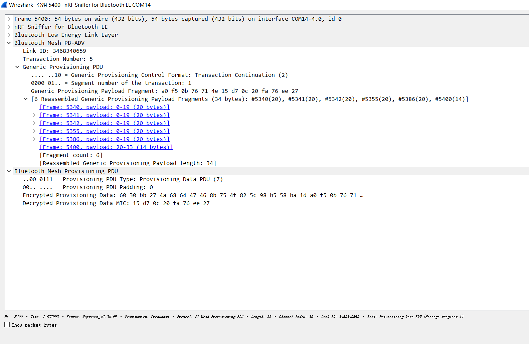Expand the nRF Sniffer for Bluetooth LE section
Screen dimensions: 529x344
point(9,27)
